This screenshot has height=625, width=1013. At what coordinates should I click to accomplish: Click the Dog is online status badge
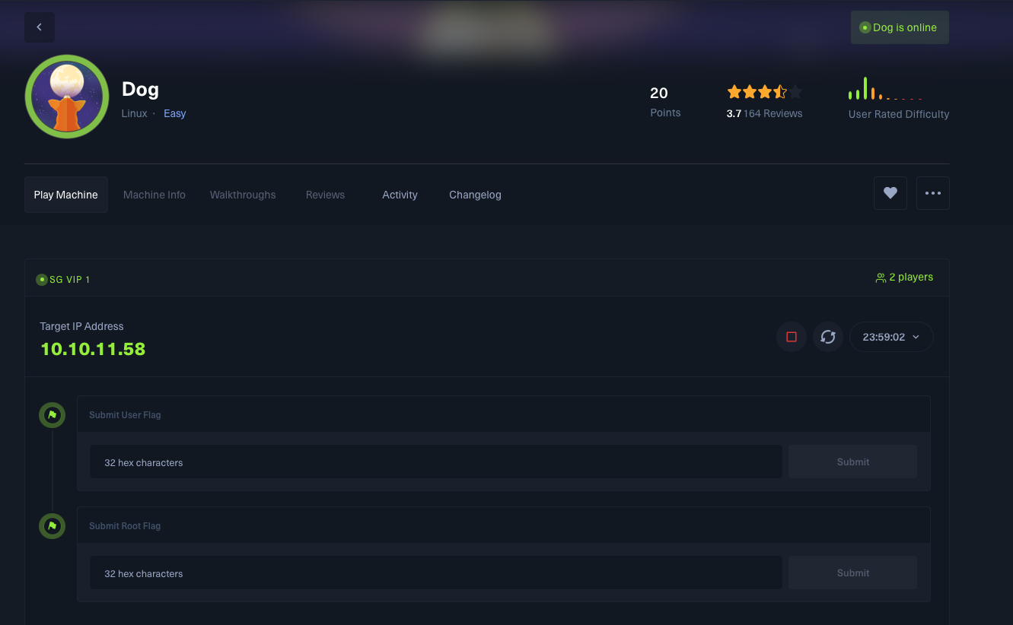899,27
